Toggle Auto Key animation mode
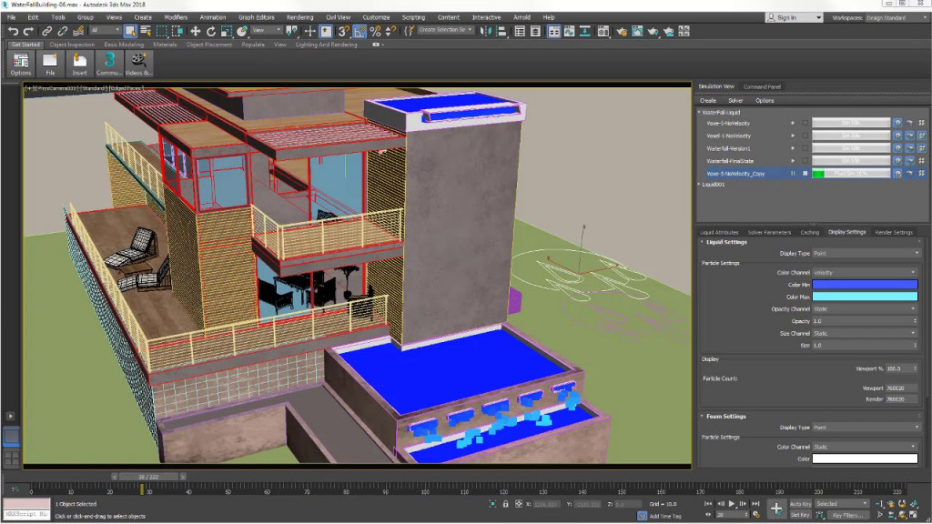This screenshot has width=932, height=524. point(800,503)
